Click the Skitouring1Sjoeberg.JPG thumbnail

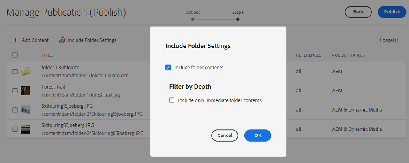click(x=25, y=110)
